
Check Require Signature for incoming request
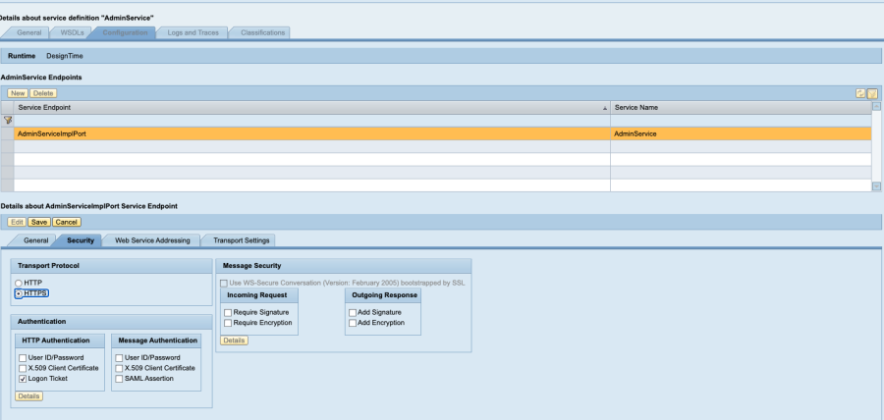(x=228, y=312)
